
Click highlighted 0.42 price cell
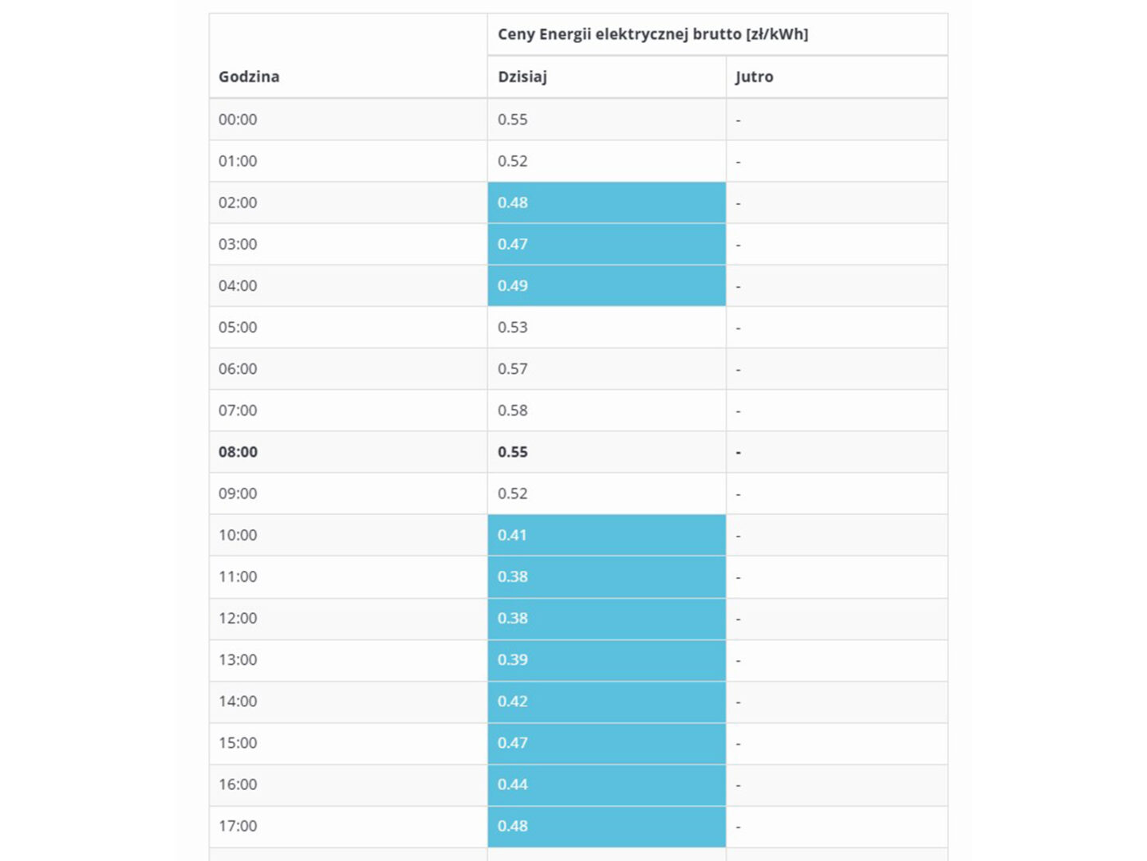(x=513, y=702)
